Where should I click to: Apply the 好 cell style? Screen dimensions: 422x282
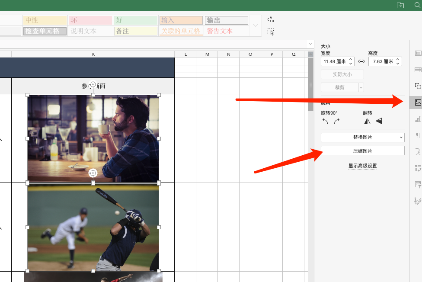click(135, 20)
